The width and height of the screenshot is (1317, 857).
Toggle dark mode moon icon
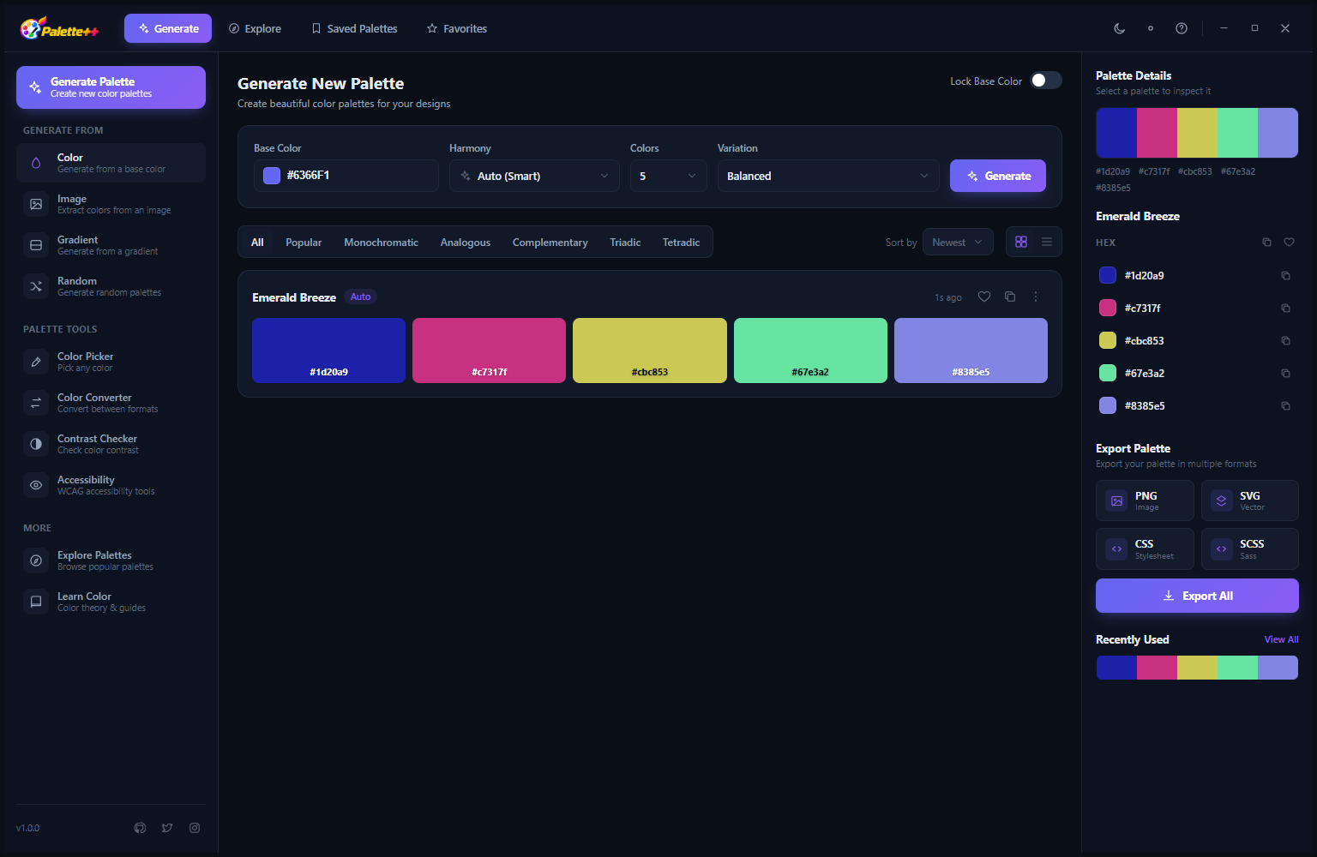(1120, 28)
